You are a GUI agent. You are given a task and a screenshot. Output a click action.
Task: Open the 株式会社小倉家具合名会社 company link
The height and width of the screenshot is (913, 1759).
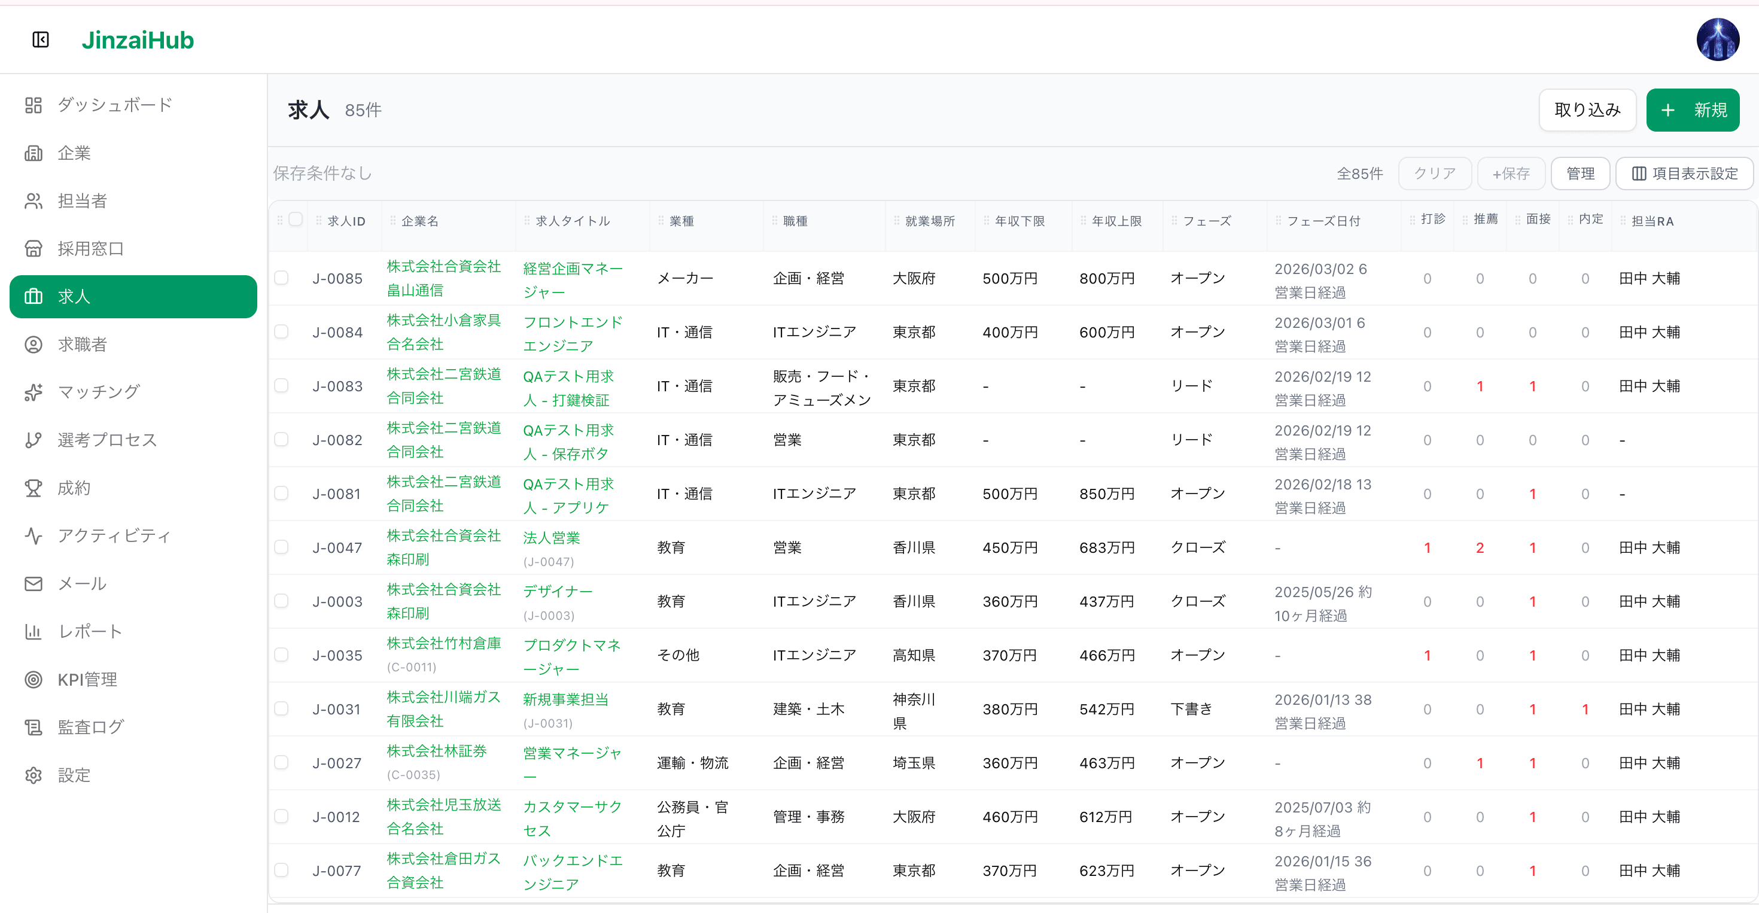point(443,333)
